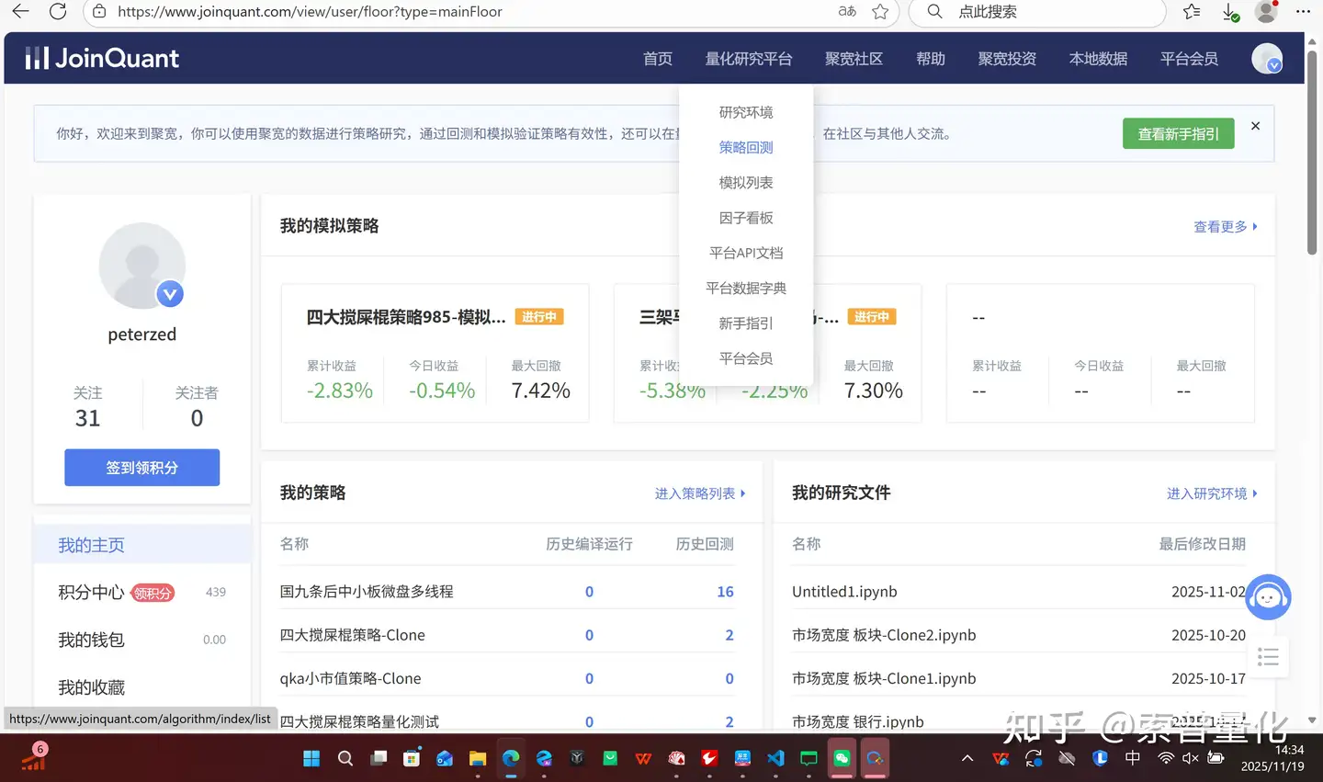
Task: Open 平台数据字典 from the dropdown menu
Action: pos(746,288)
